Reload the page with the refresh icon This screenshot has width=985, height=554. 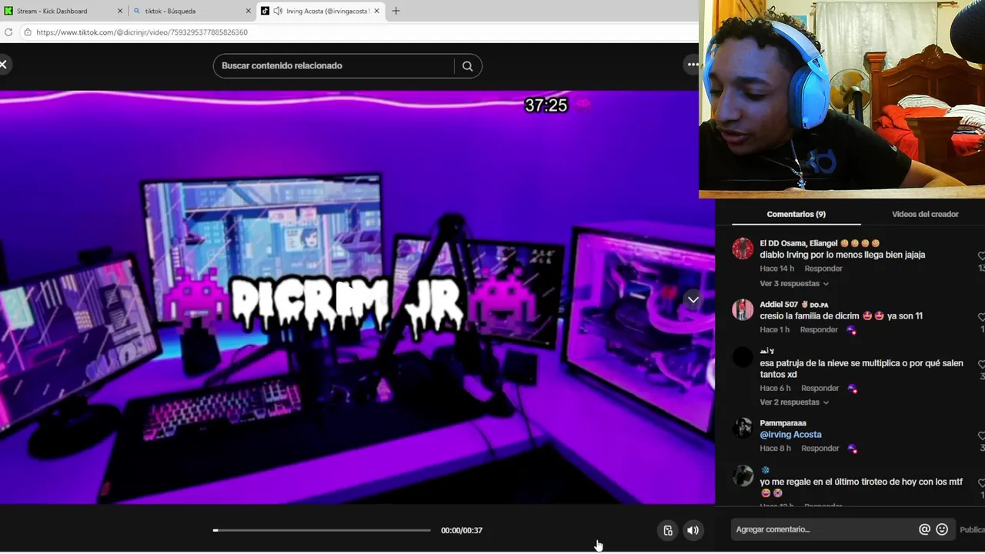(x=8, y=32)
